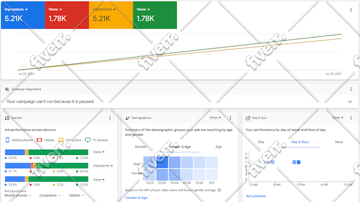This screenshot has width=360, height=202.
Task: Click the Day & hour clock icon
Action: (x=248, y=118)
